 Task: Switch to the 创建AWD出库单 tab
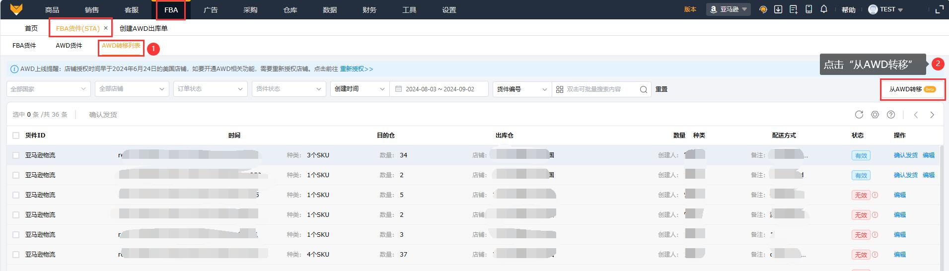(144, 28)
